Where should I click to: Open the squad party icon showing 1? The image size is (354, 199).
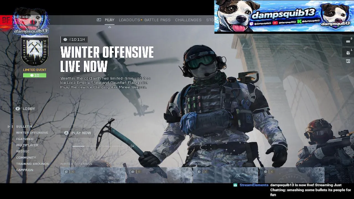[x=348, y=52]
